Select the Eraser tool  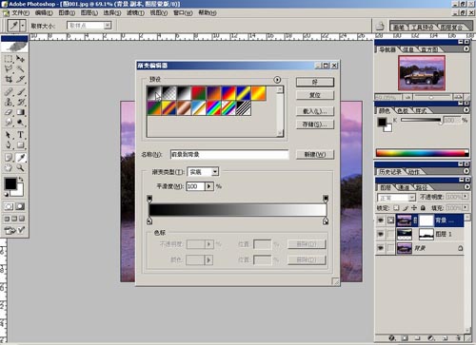tap(9, 112)
